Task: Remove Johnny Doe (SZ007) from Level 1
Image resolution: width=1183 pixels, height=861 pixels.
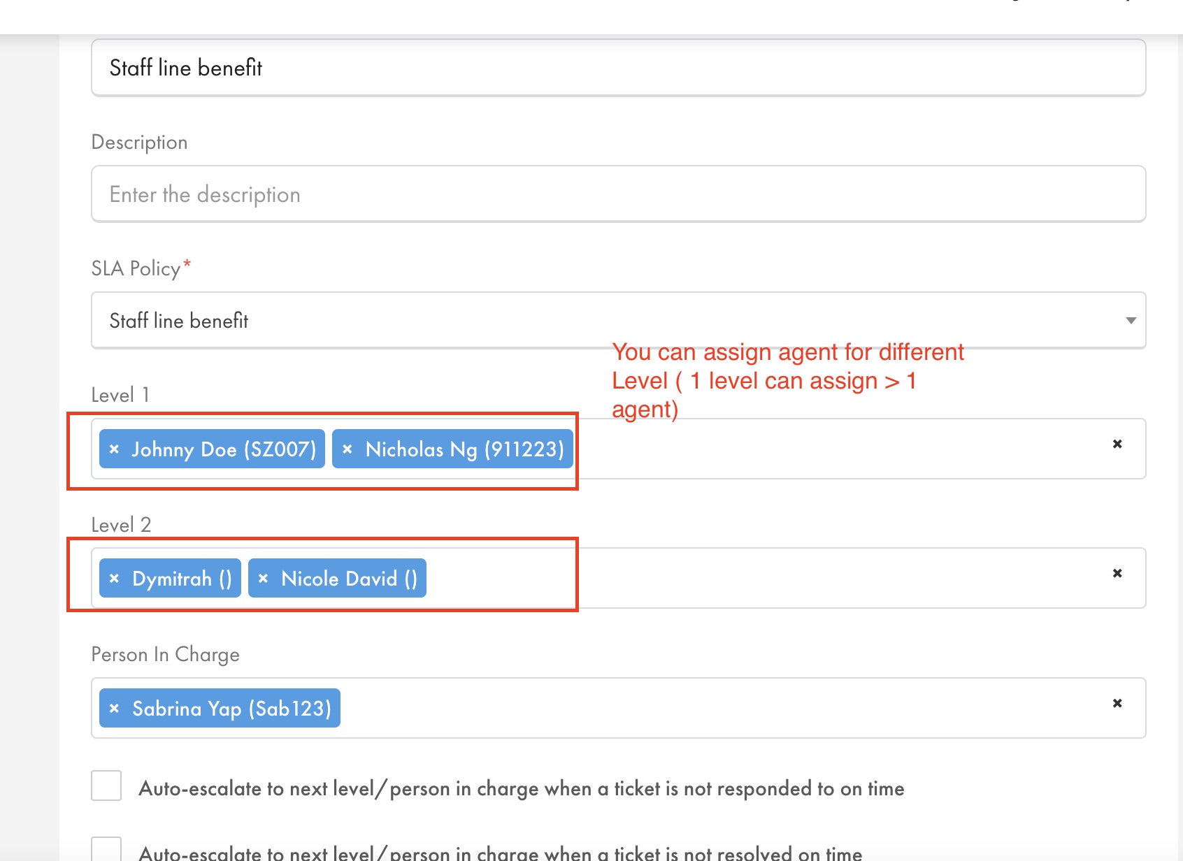Action: pos(115,449)
